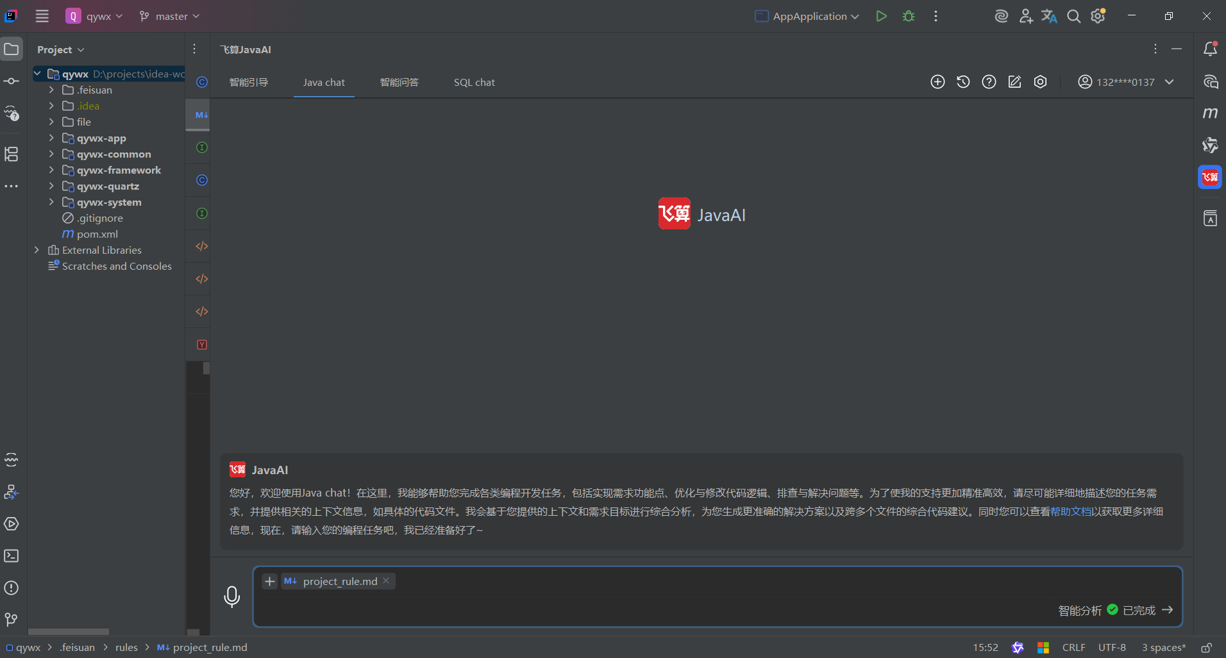Open IDE settings gear icon
This screenshot has height=658, width=1226.
pos(1098,16)
